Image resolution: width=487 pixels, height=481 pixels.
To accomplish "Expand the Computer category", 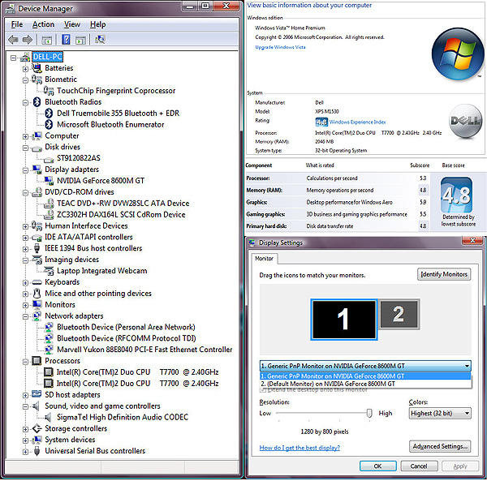I will (25, 136).
